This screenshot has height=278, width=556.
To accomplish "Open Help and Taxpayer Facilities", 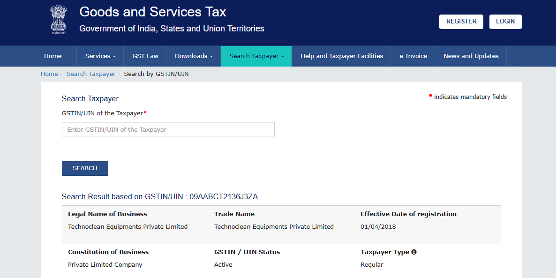I will coord(342,56).
